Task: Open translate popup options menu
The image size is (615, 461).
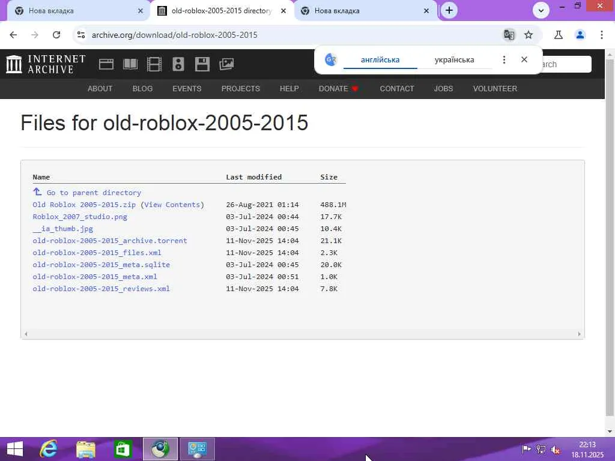Action: coord(504,59)
